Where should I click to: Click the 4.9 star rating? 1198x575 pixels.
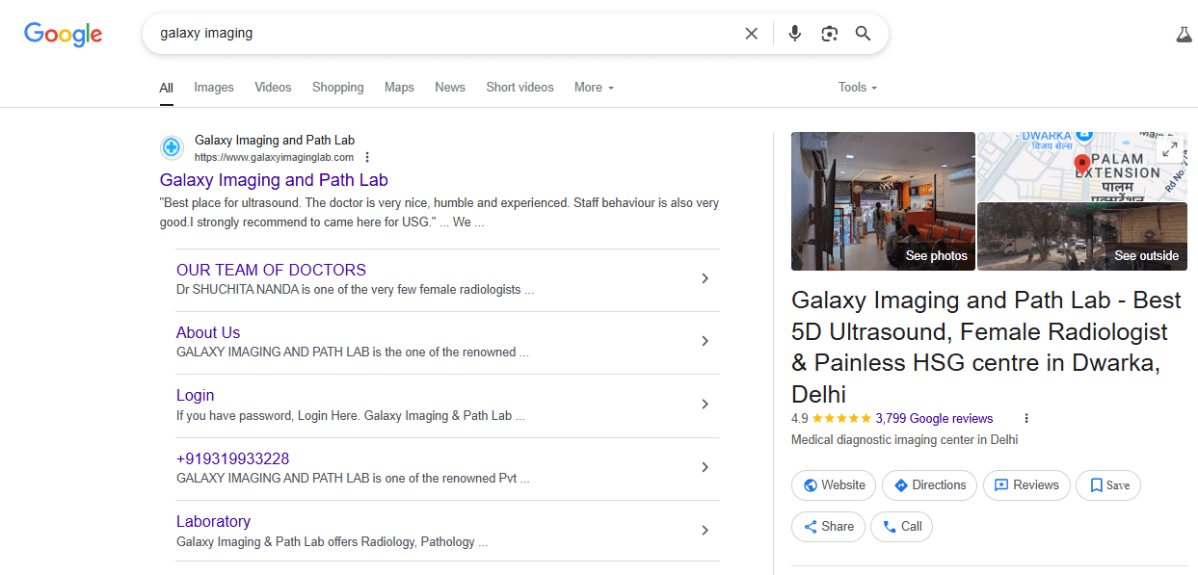click(x=831, y=418)
